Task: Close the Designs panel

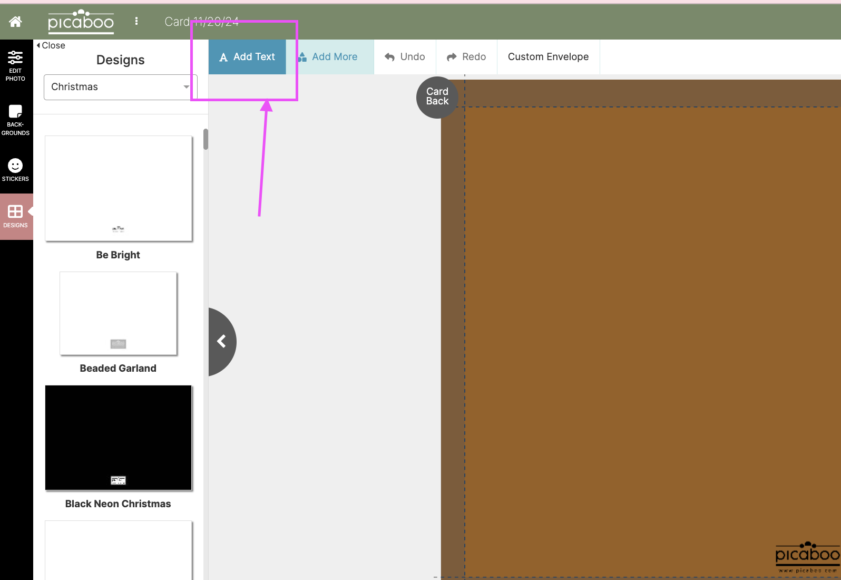Action: pos(51,45)
